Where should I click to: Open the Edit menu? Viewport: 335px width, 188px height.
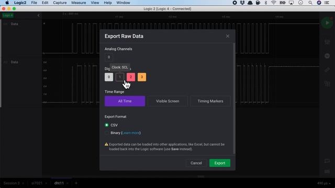45,3
